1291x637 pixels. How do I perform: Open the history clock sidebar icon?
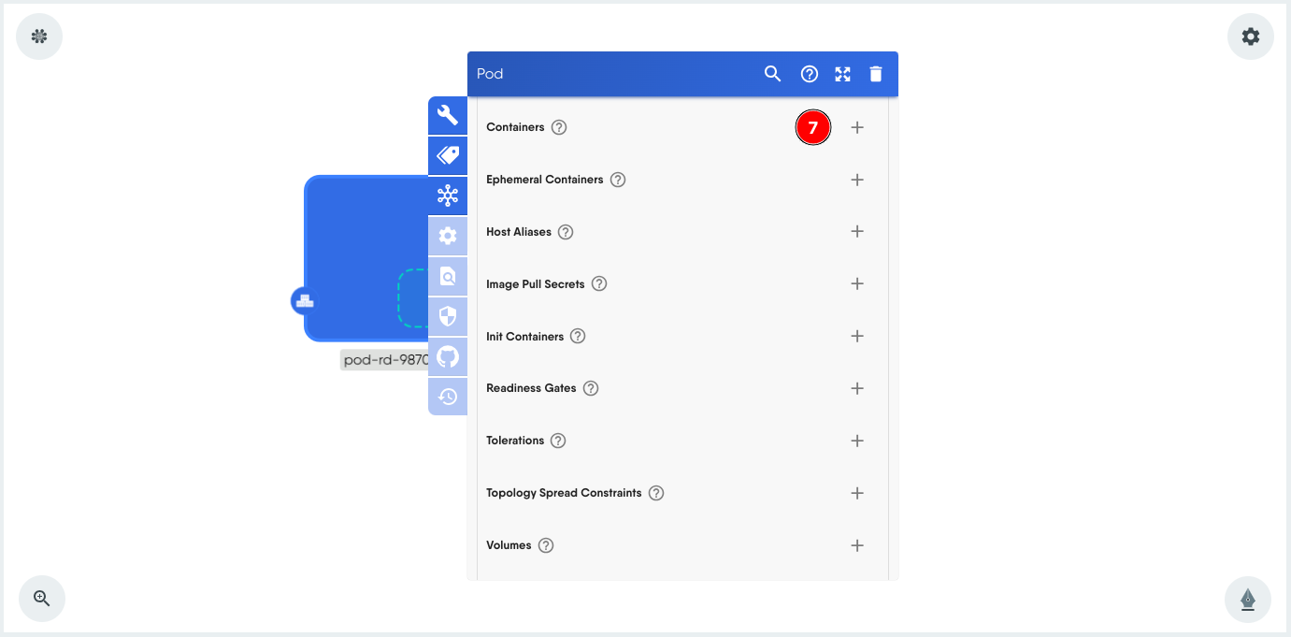tap(448, 397)
